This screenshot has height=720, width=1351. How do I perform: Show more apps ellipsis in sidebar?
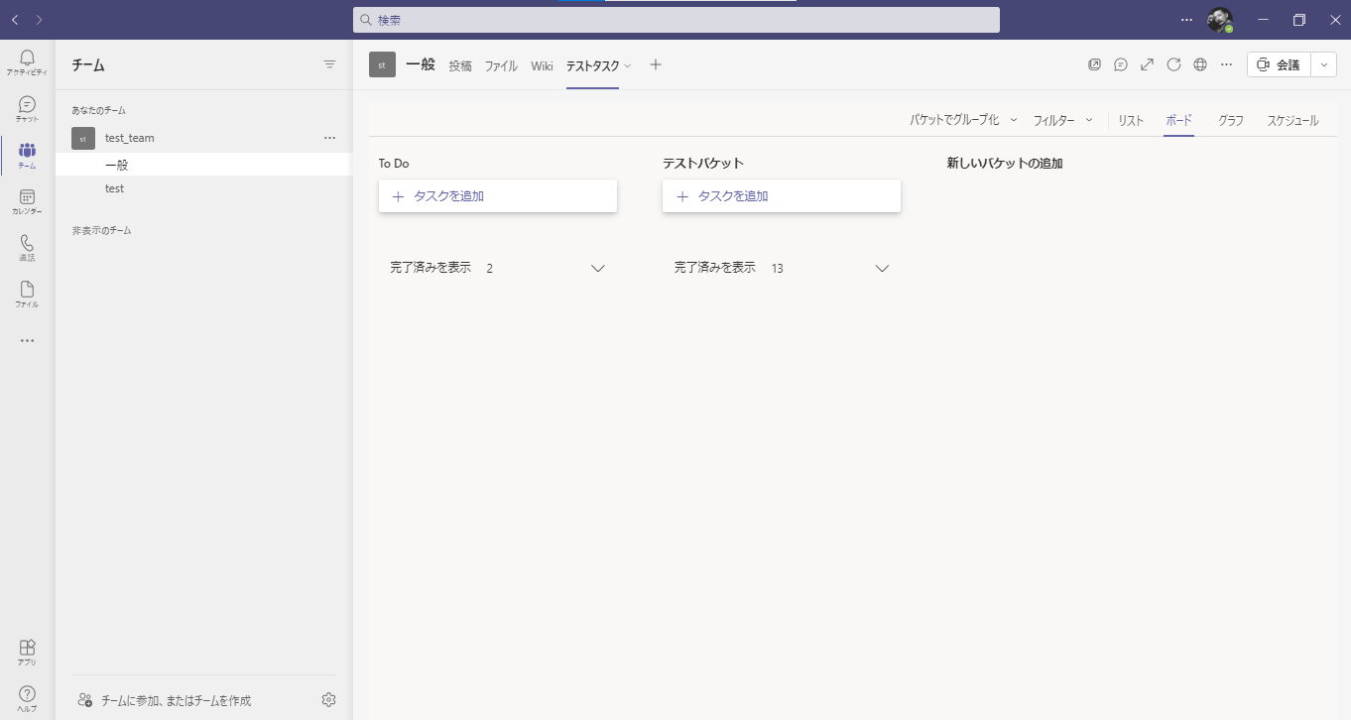pos(27,340)
